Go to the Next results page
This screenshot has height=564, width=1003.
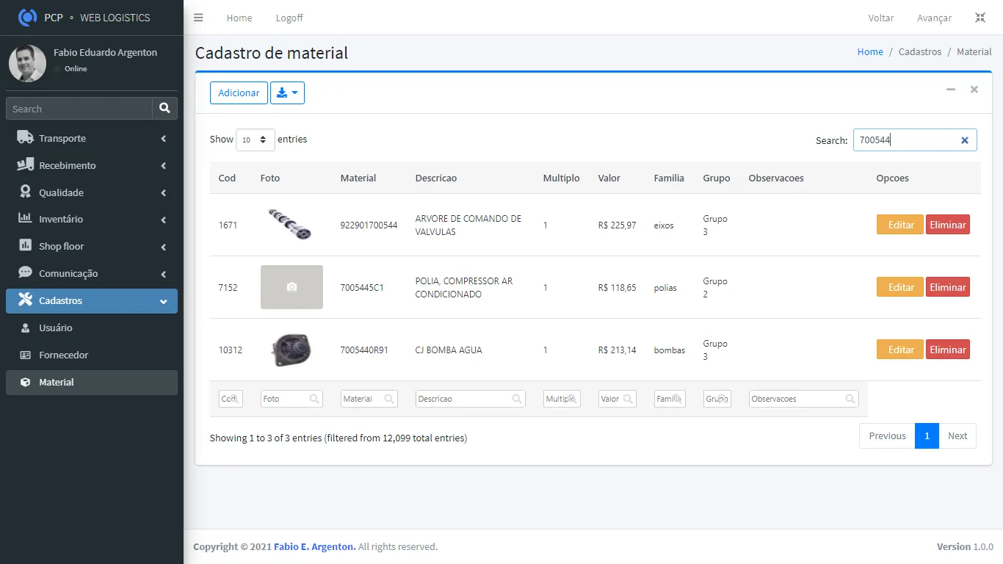pos(957,436)
